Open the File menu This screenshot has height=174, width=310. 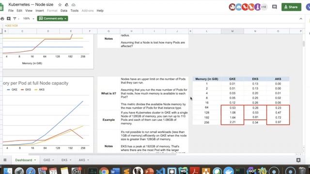coord(11,11)
